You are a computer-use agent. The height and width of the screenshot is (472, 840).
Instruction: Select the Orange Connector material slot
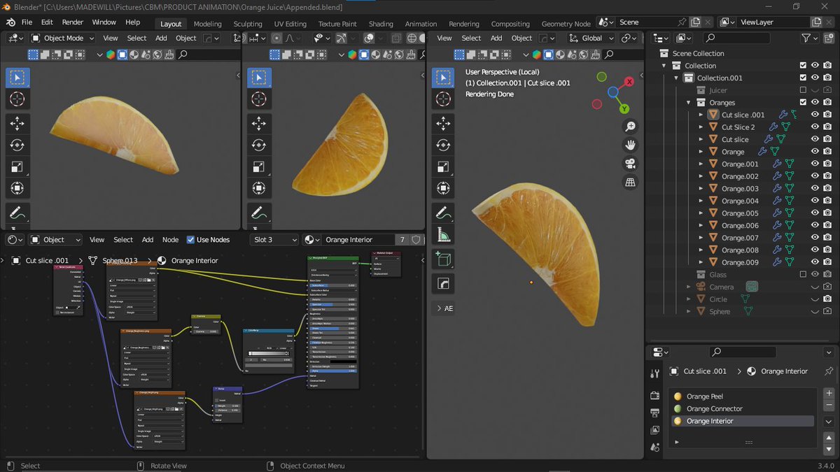743,408
